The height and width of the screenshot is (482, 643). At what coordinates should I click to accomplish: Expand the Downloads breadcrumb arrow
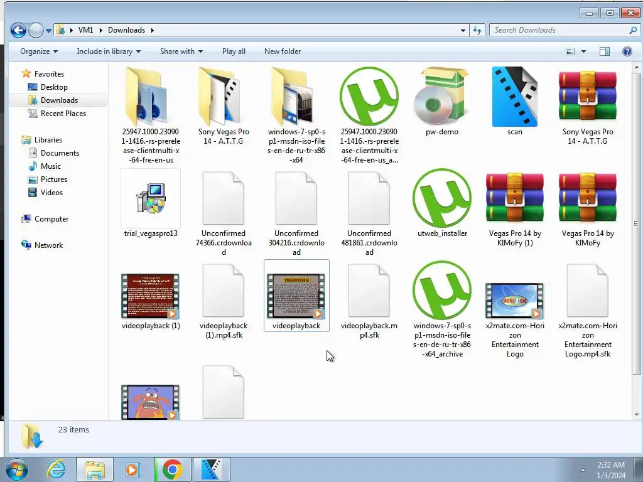[x=152, y=30]
